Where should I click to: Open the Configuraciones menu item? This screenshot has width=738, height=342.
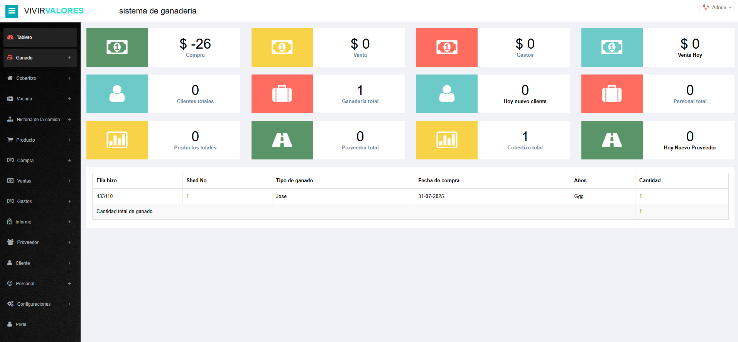34,304
